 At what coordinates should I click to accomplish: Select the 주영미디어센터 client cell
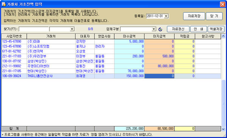[x=51, y=66]
